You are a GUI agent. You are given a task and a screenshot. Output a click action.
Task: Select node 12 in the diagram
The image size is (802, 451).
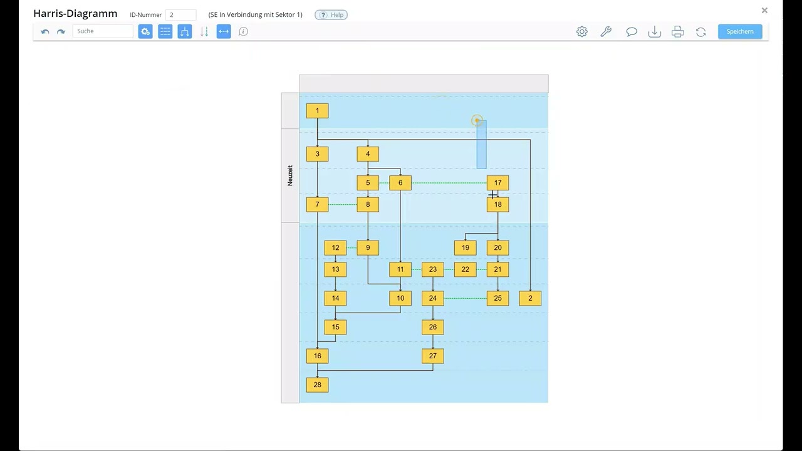pyautogui.click(x=335, y=247)
